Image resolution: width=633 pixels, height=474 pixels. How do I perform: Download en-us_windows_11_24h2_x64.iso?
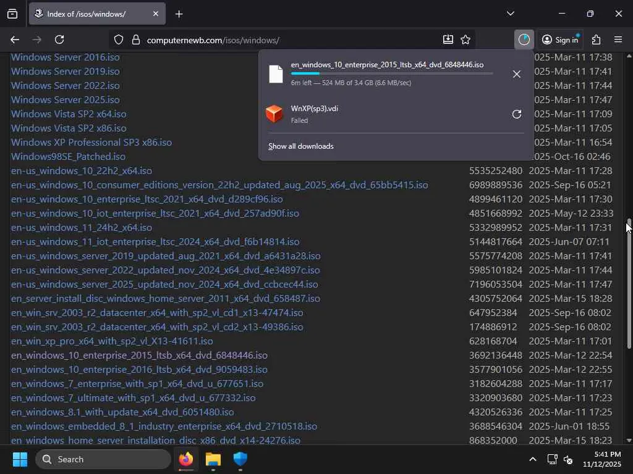(82, 228)
